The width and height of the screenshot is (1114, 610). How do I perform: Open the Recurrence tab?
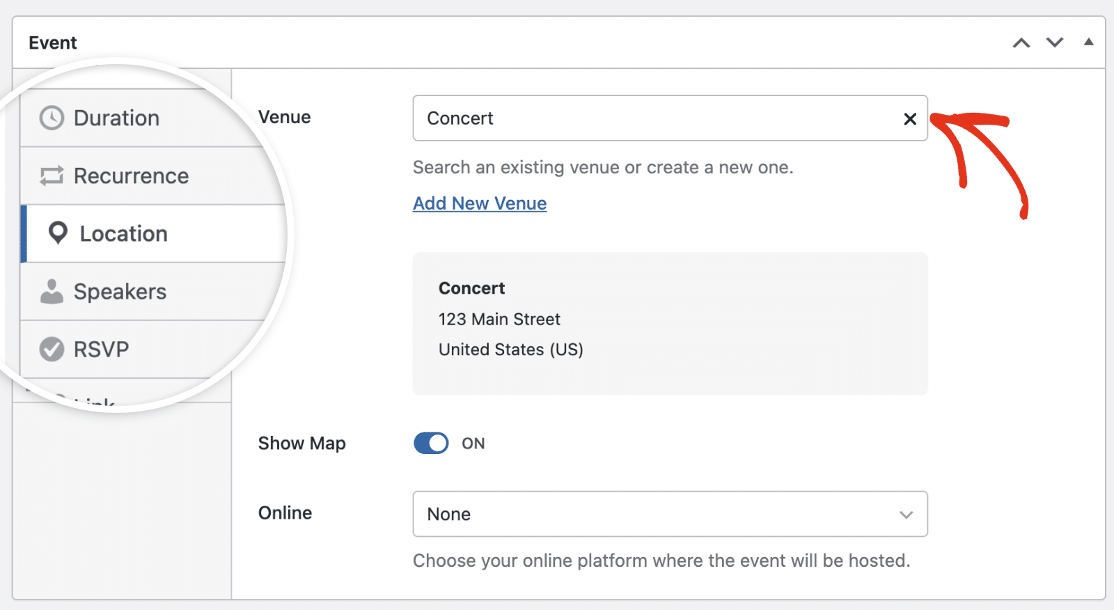153,175
